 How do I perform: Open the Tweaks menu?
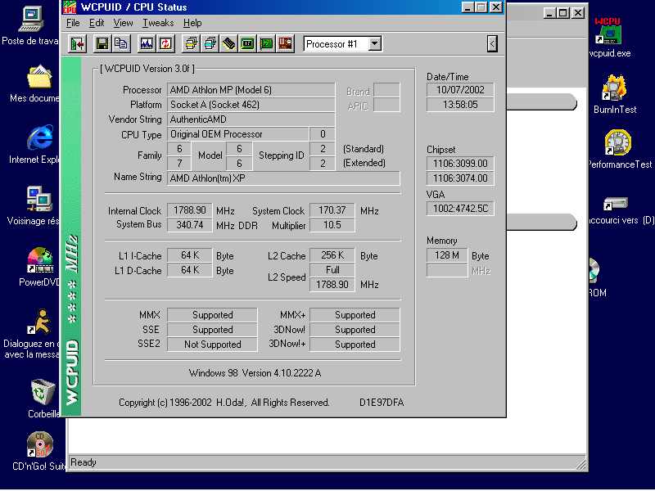coord(158,23)
